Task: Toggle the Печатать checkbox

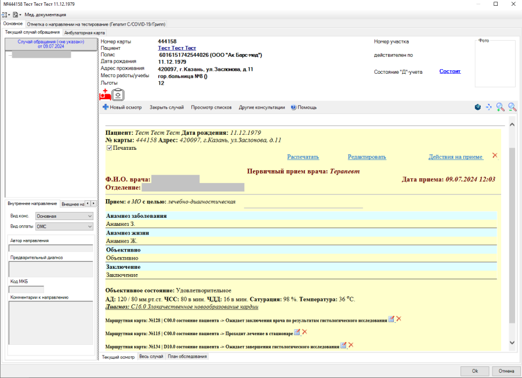Action: coord(109,147)
